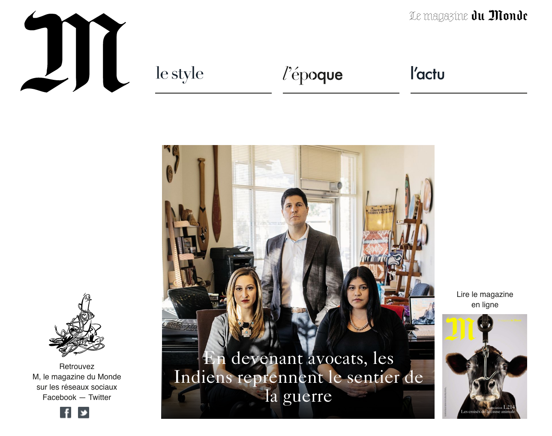Follow the 'Twitter' text link
Image resolution: width=552 pixels, height=436 pixels.
tap(100, 397)
